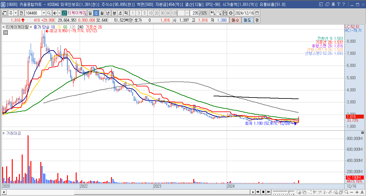
Task: Click the plus zoom in icon at bottom
Action: coord(357,192)
